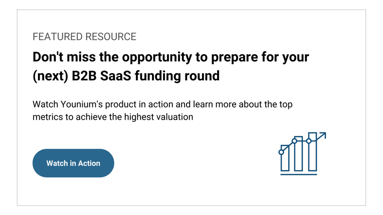
Task: Click the word "opportunity" in the headline
Action: [x=157, y=58]
